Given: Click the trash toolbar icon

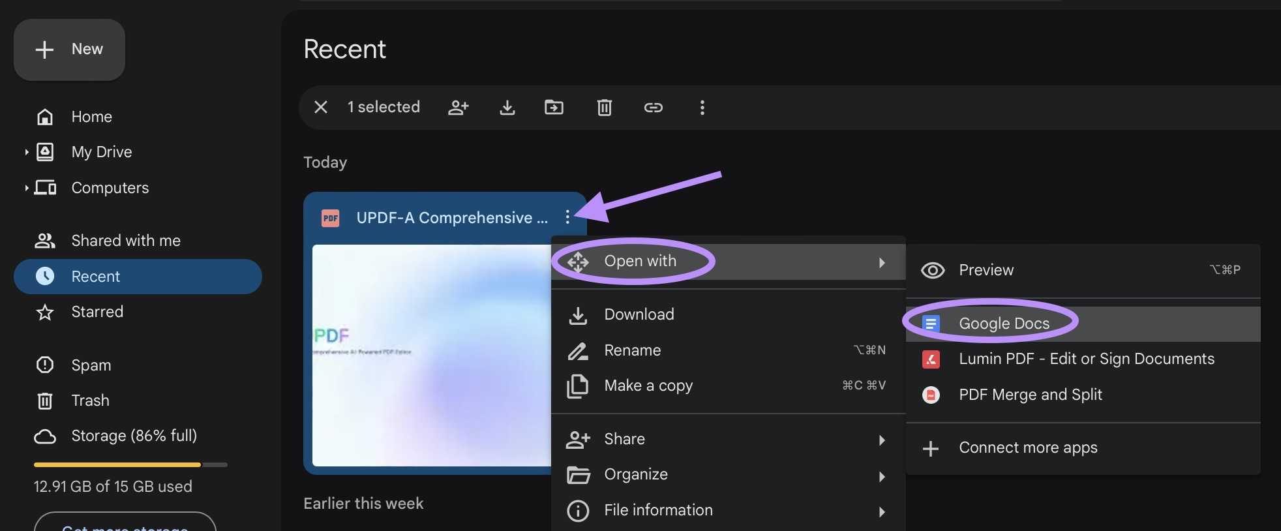Looking at the screenshot, I should click(605, 107).
